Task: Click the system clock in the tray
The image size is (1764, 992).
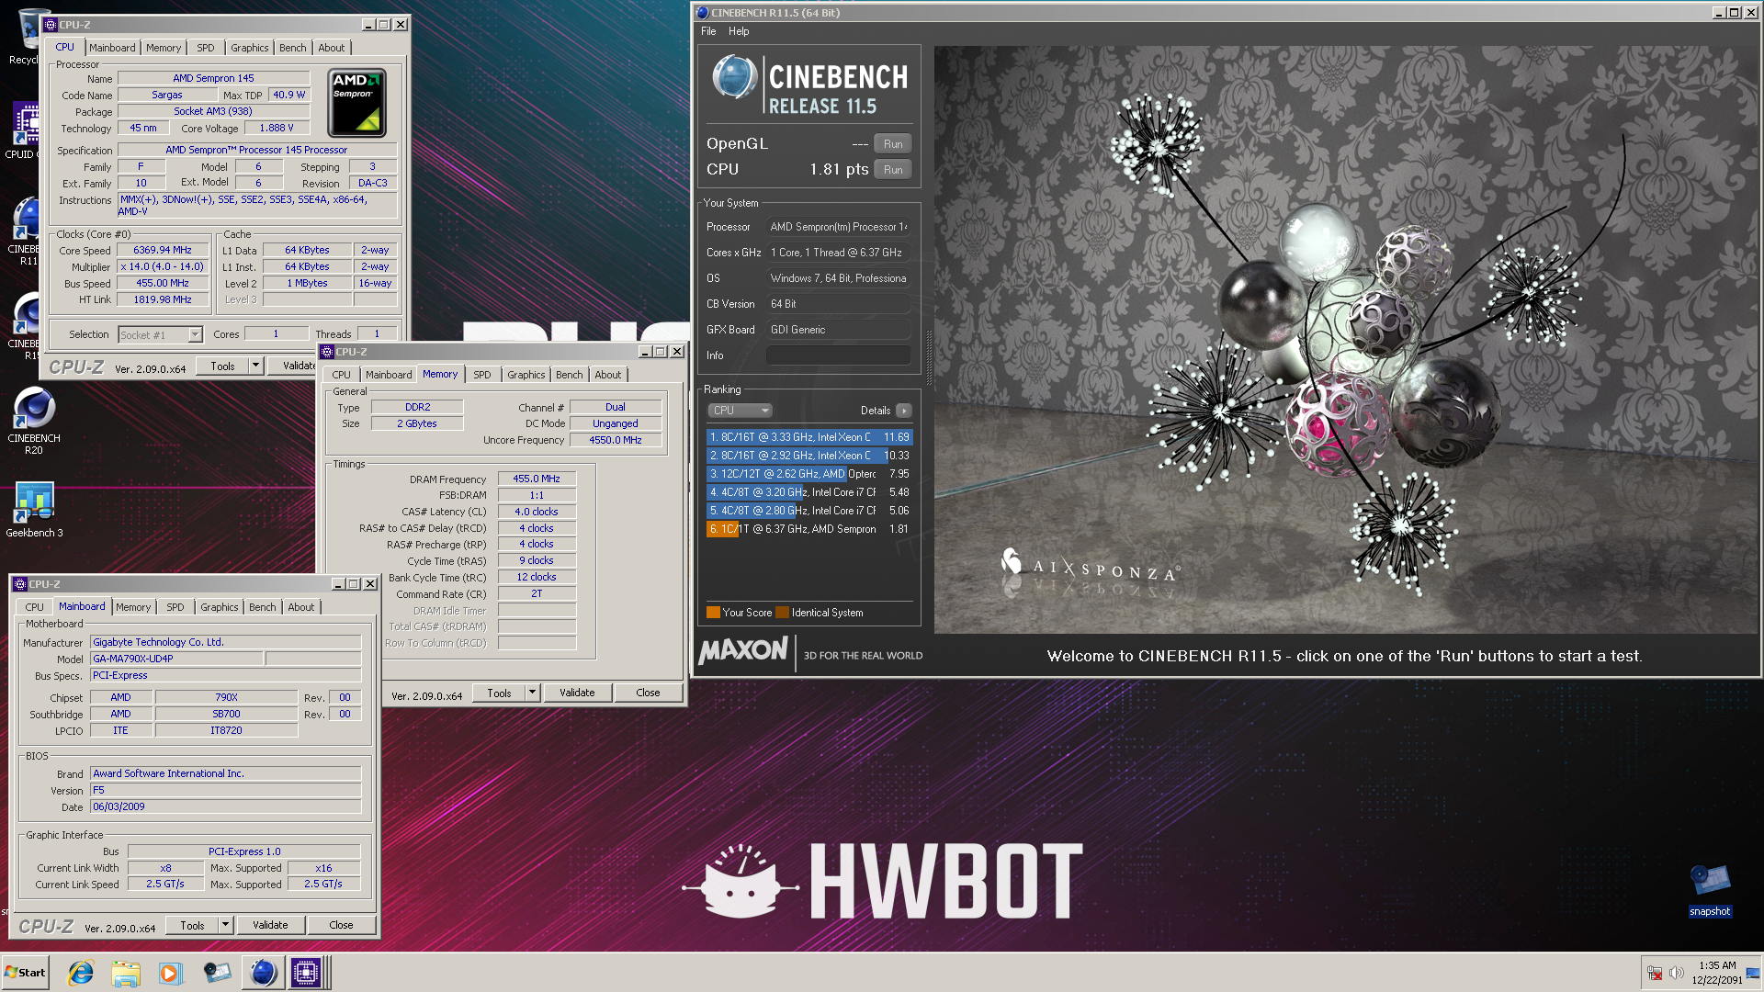Action: pos(1717,973)
